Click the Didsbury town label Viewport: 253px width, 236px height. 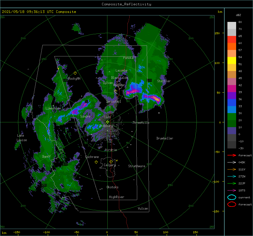106,126
